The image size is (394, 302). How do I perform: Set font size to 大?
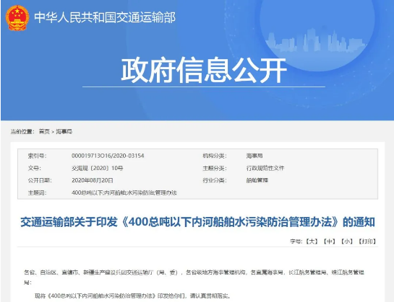tap(312, 241)
